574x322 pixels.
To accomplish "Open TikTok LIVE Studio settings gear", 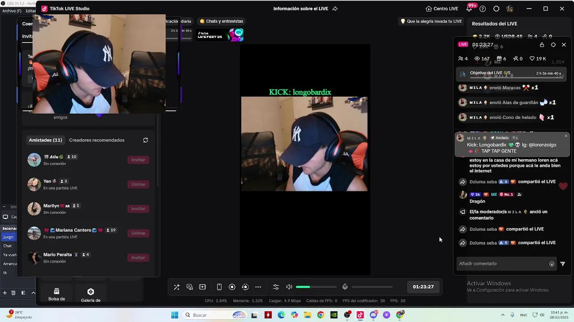I will tap(496, 8).
